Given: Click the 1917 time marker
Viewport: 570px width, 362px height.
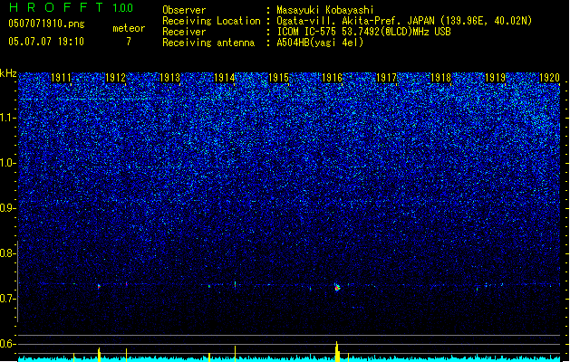Looking at the screenshot, I should (386, 78).
